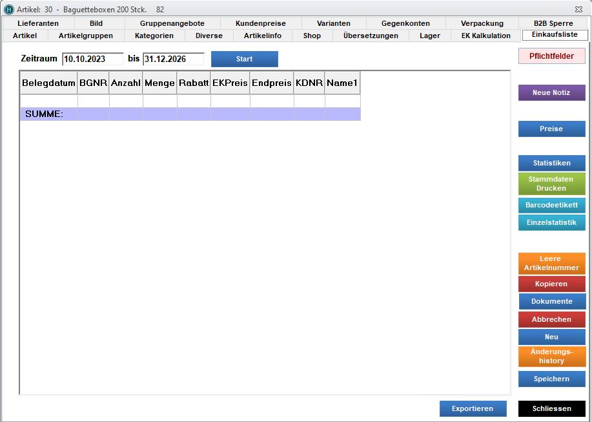Switch to the Lieferanten tab
The width and height of the screenshot is (592, 422).
point(38,23)
